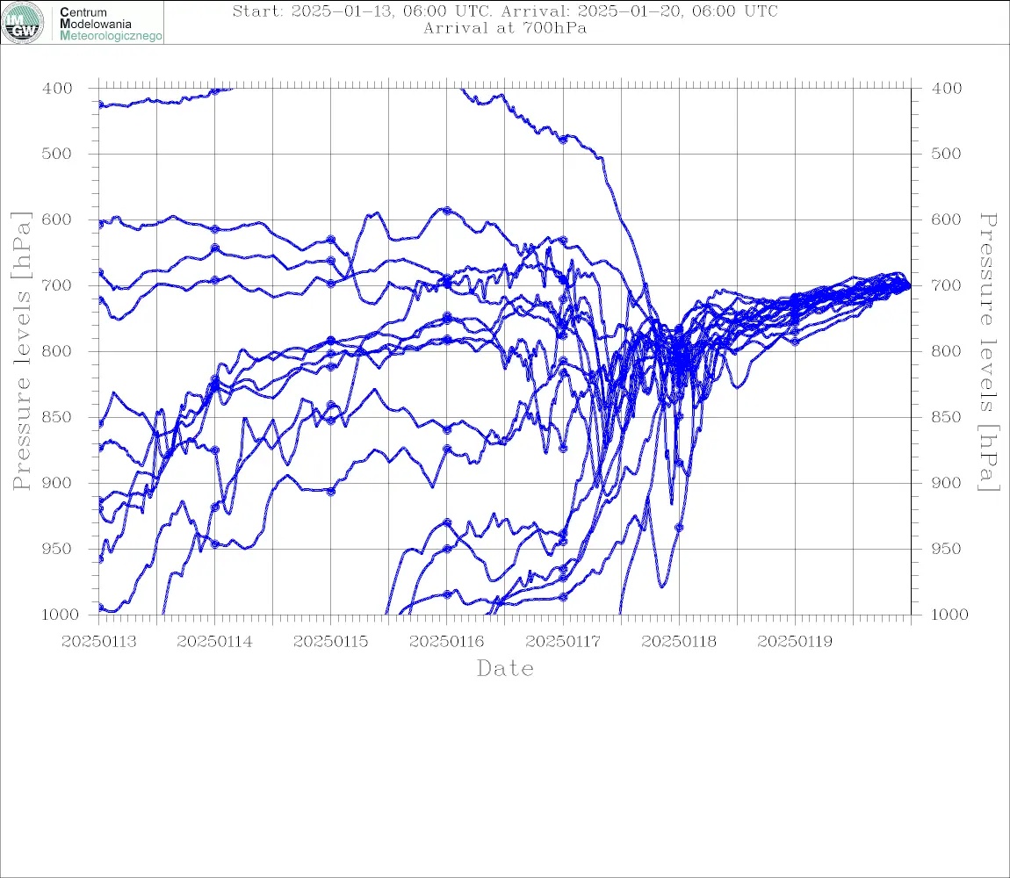Click the left axis 700 label
The image size is (1010, 878).
tap(57, 285)
